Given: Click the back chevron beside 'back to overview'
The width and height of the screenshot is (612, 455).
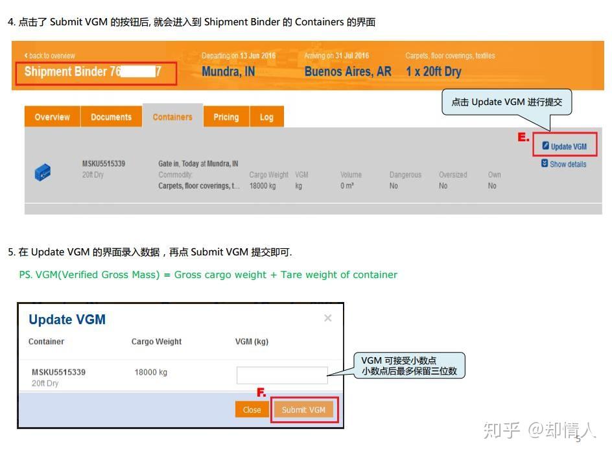Looking at the screenshot, I should pos(27,56).
